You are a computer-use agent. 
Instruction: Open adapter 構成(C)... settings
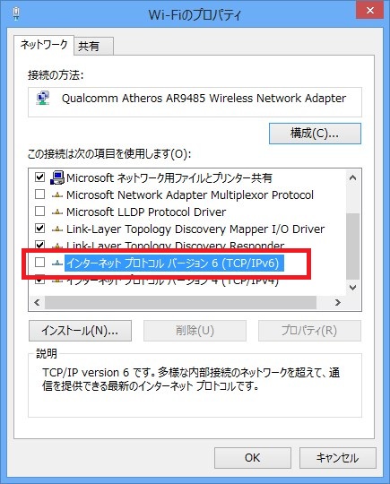[315, 134]
